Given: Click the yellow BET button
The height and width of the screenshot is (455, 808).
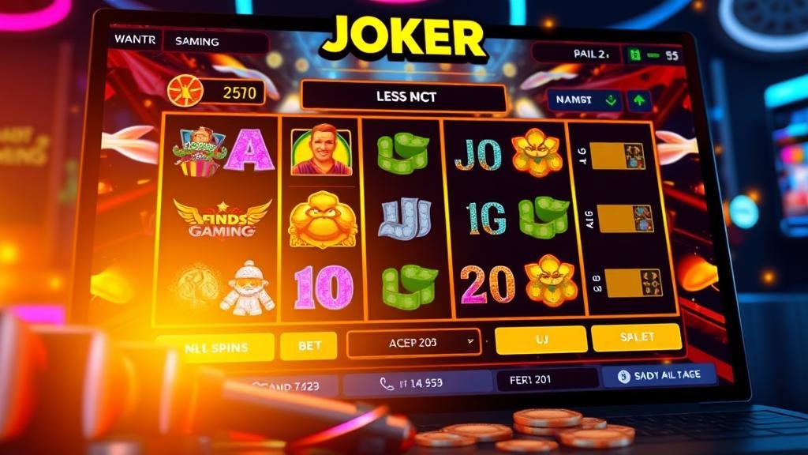Looking at the screenshot, I should (x=309, y=346).
